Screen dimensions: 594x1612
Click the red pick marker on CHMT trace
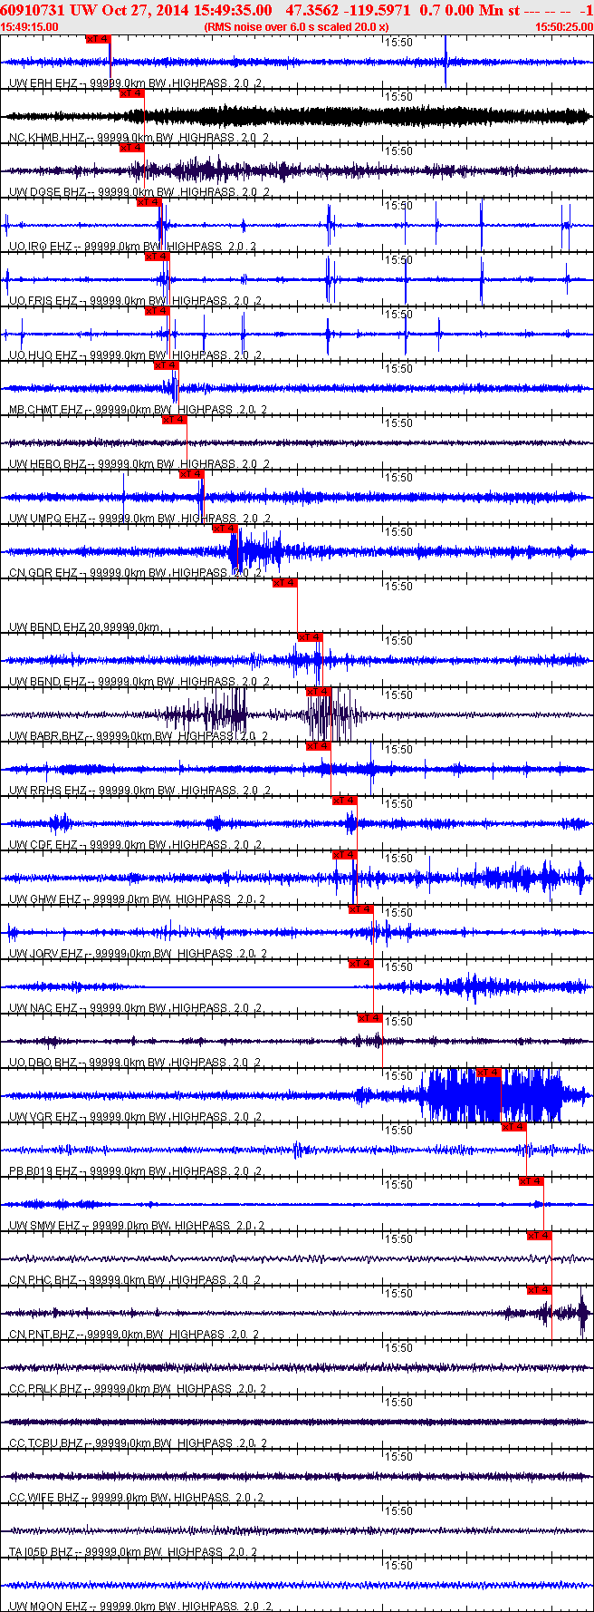tap(166, 365)
